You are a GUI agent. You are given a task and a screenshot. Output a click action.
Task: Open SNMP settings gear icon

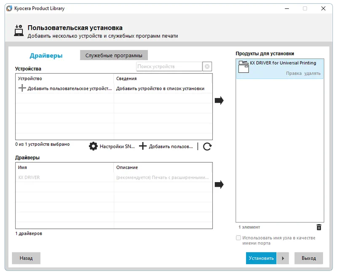point(93,146)
